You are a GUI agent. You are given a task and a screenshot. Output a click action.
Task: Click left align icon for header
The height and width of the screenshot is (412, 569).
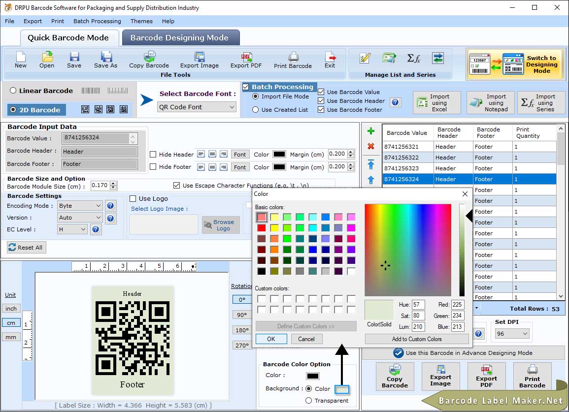point(201,154)
